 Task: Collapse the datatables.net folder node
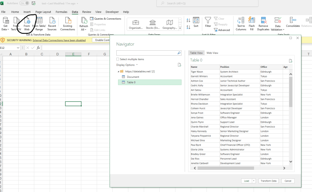118,71
